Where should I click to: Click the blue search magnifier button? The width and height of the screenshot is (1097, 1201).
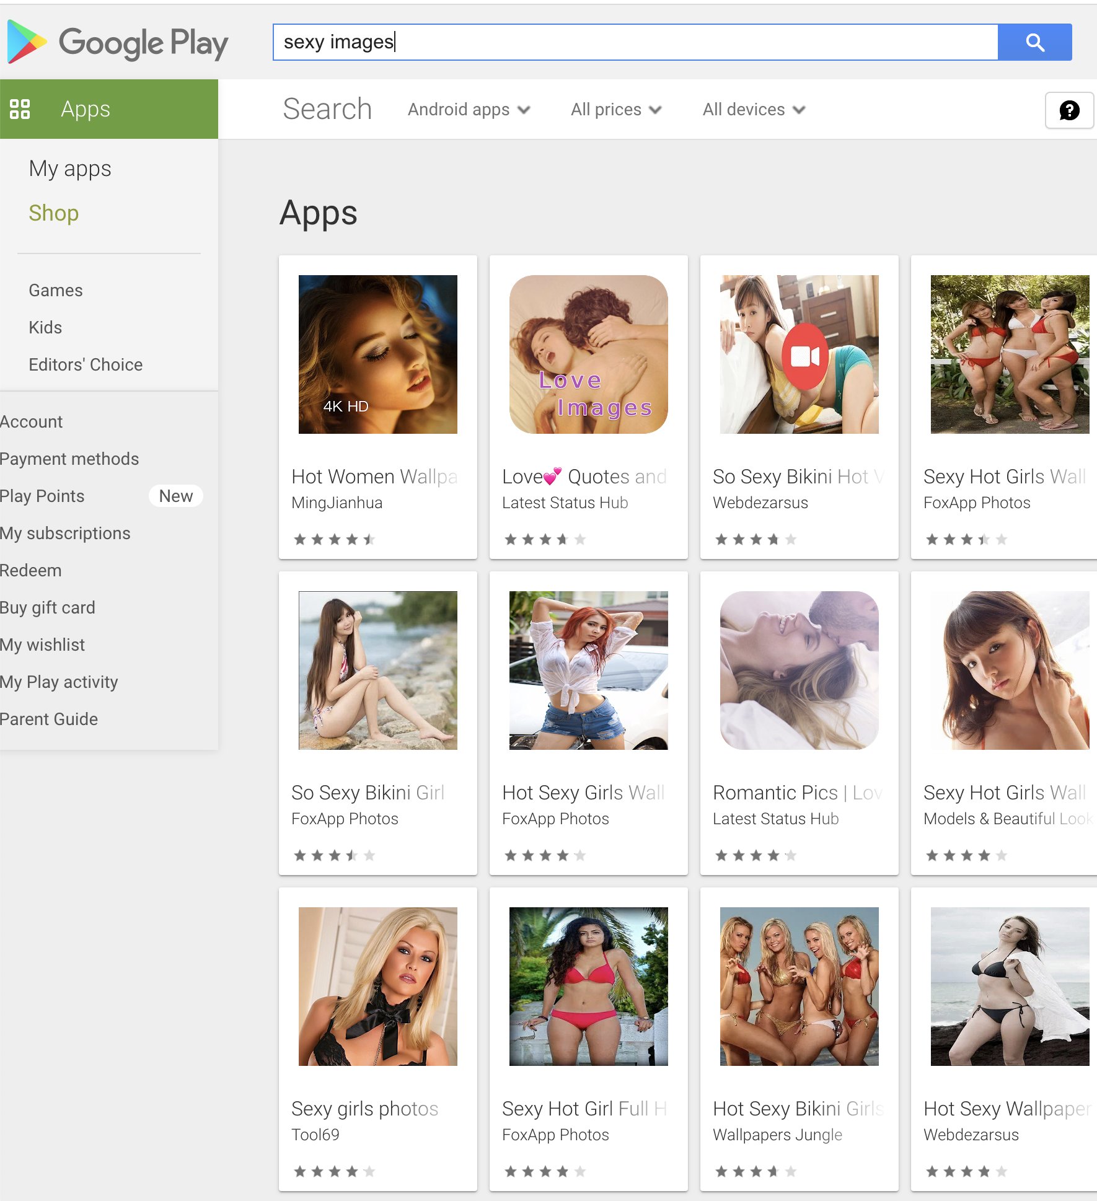click(x=1035, y=42)
